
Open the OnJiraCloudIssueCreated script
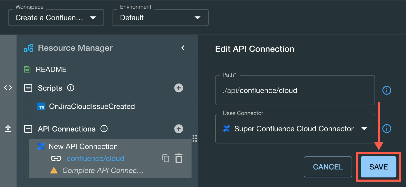click(92, 107)
